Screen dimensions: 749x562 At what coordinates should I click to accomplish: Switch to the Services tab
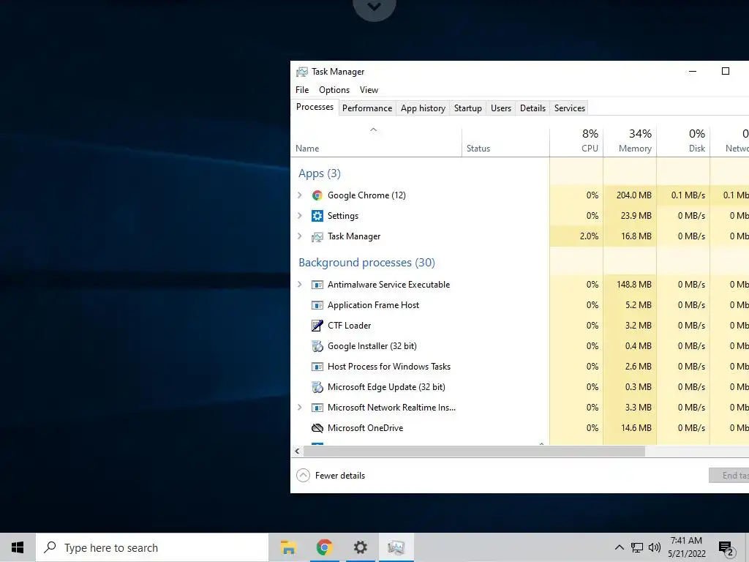click(x=569, y=108)
